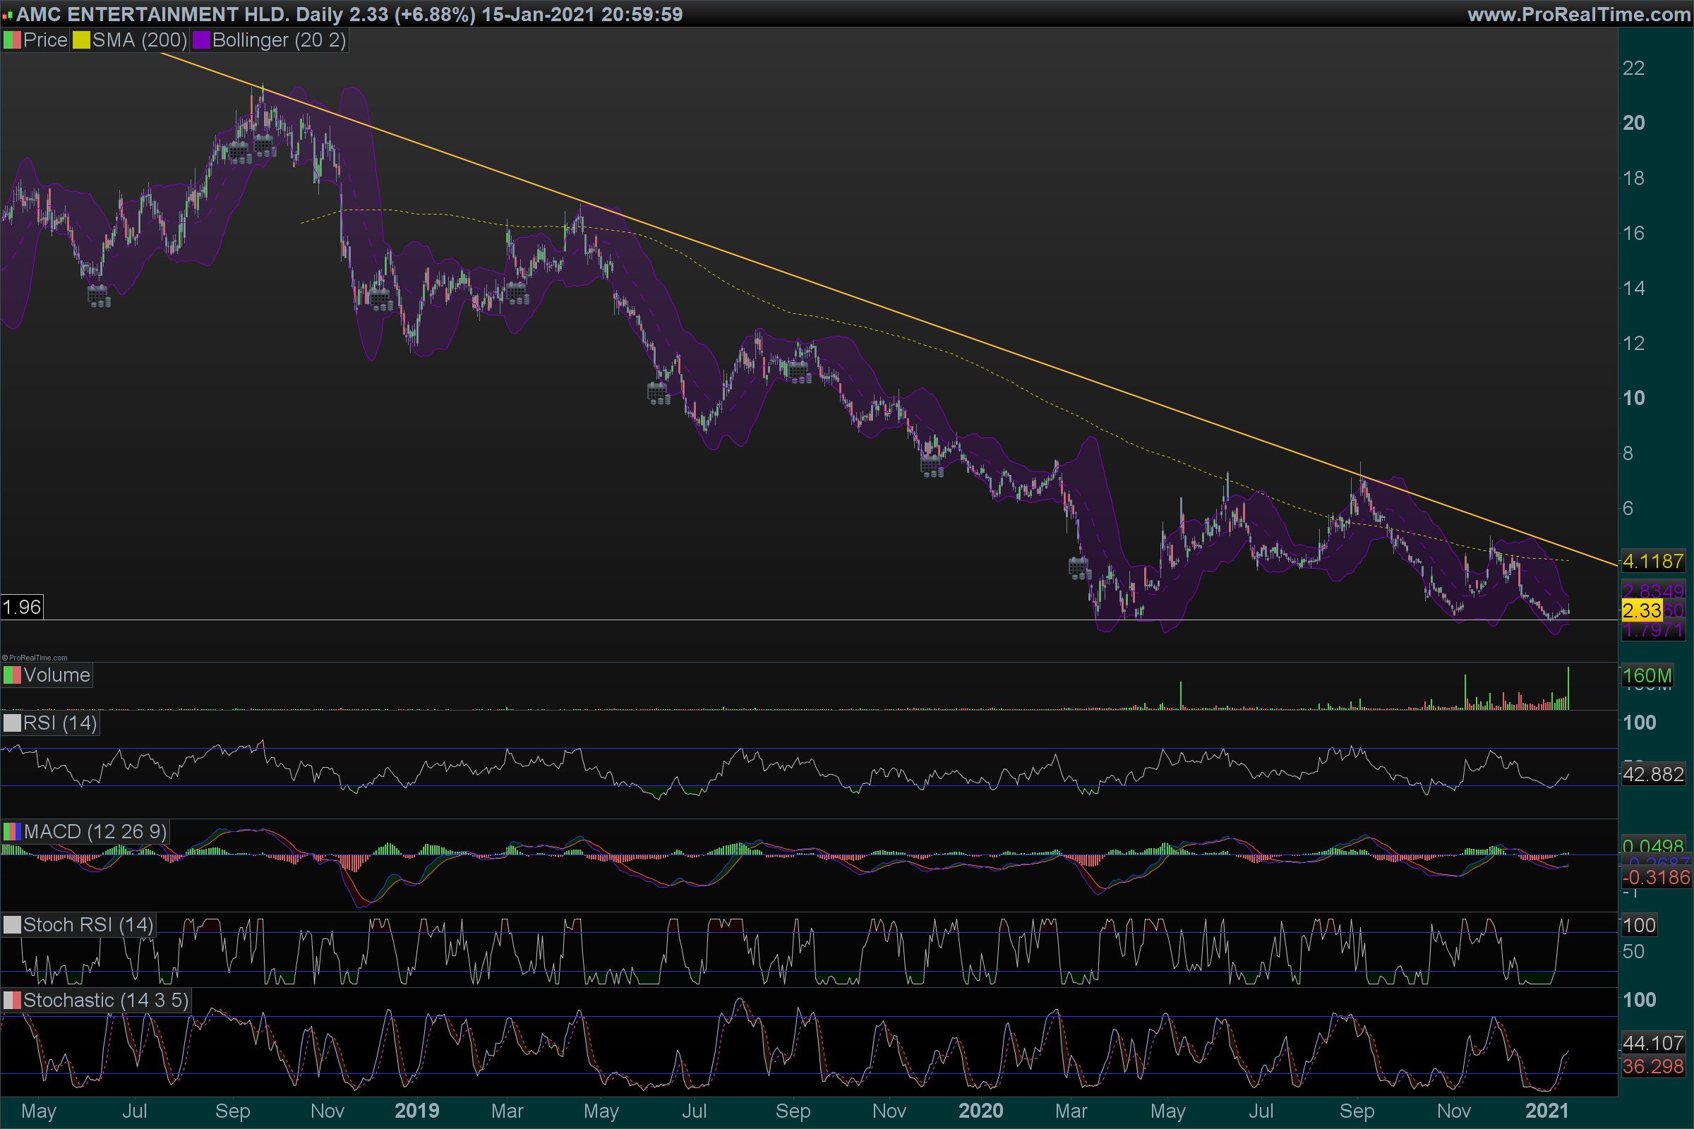
Task: Click the event icon near September 2019 candles
Action: tap(800, 372)
